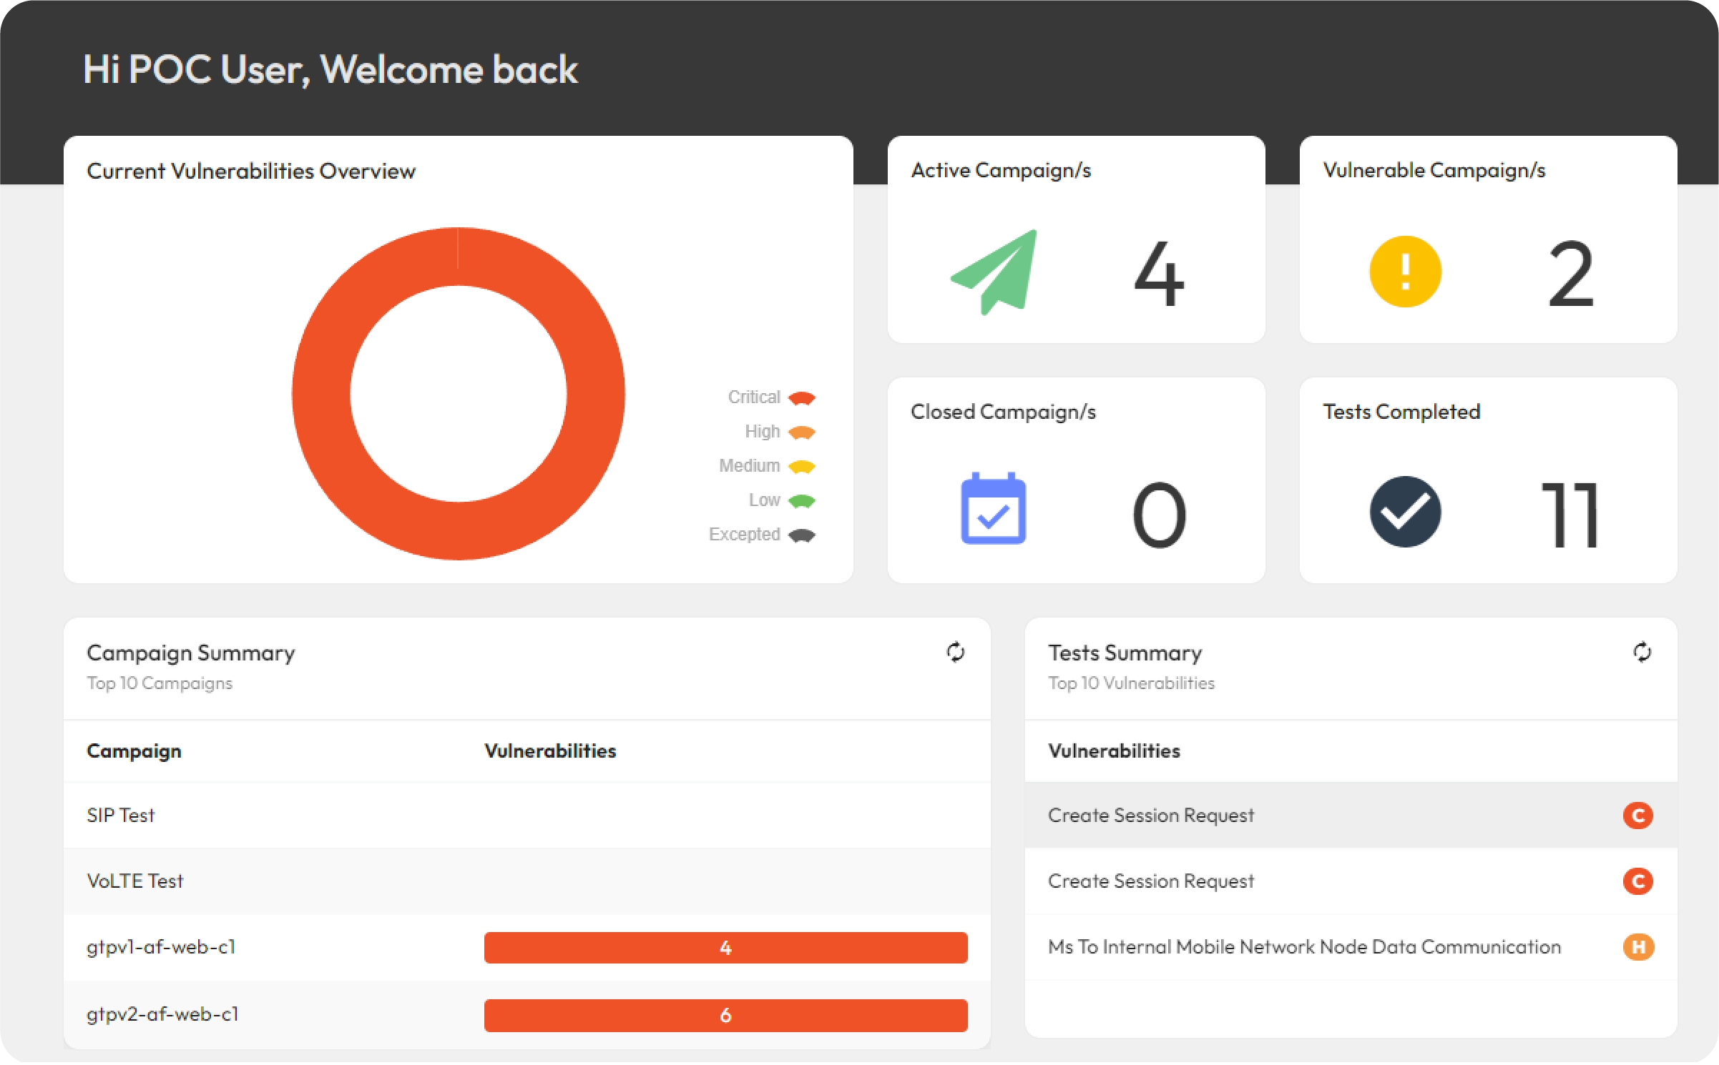Click the Hi POC User welcome heading
The image size is (1719, 1065).
coord(330,69)
